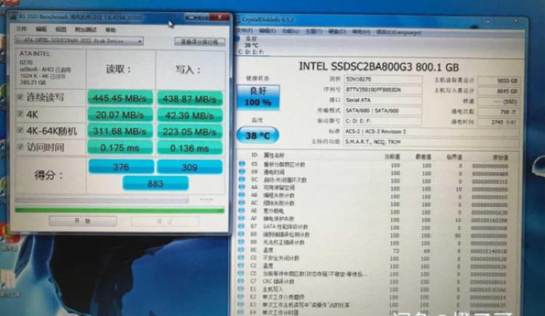
Task: Click the host reads total 9050 GB
Action: 498,81
